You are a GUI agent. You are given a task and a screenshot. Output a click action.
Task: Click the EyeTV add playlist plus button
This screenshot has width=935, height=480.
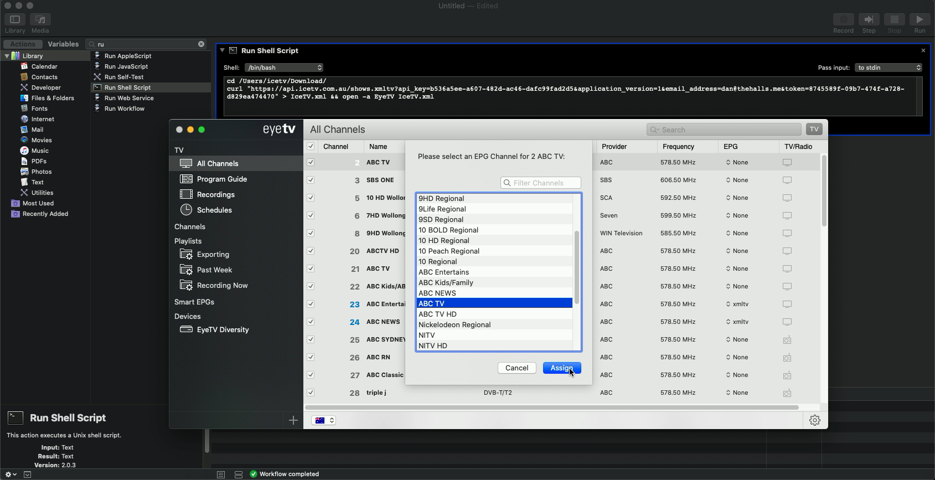(293, 420)
